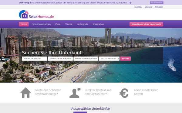Click the Suchen button
This screenshot has width=182, height=113.
click(x=126, y=58)
